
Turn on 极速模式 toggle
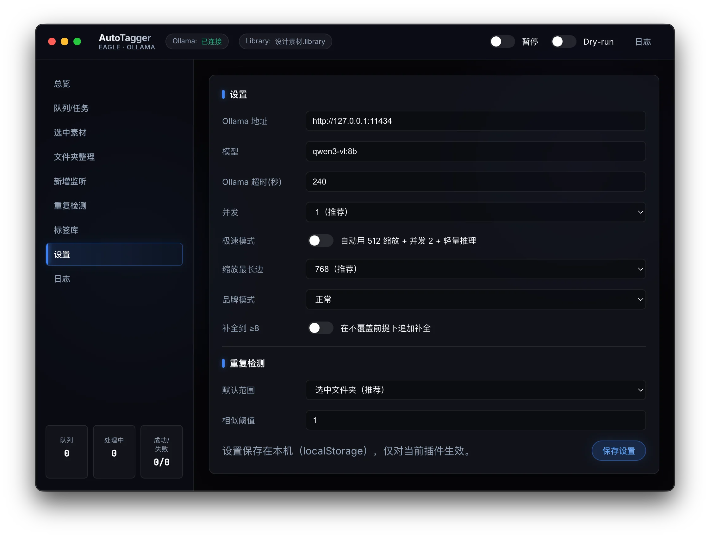tap(320, 241)
